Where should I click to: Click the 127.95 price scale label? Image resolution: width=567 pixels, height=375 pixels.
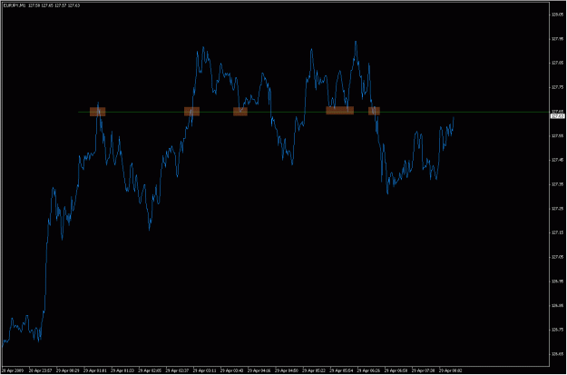pos(556,39)
